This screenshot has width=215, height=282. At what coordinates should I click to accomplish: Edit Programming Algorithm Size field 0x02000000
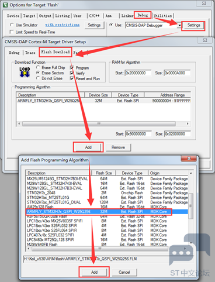coord(178,134)
